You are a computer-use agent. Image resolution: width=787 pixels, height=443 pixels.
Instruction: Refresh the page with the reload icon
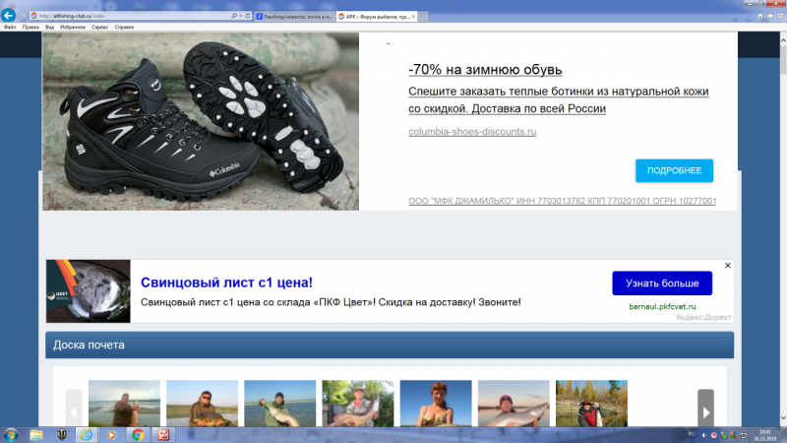pyautogui.click(x=248, y=16)
